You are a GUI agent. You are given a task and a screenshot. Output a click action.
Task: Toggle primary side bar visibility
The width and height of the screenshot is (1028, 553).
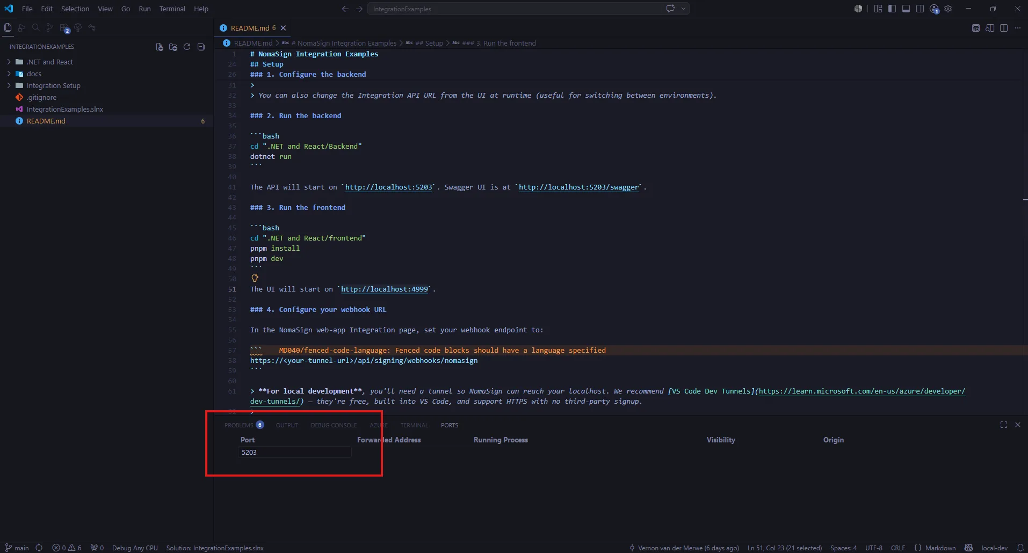892,9
